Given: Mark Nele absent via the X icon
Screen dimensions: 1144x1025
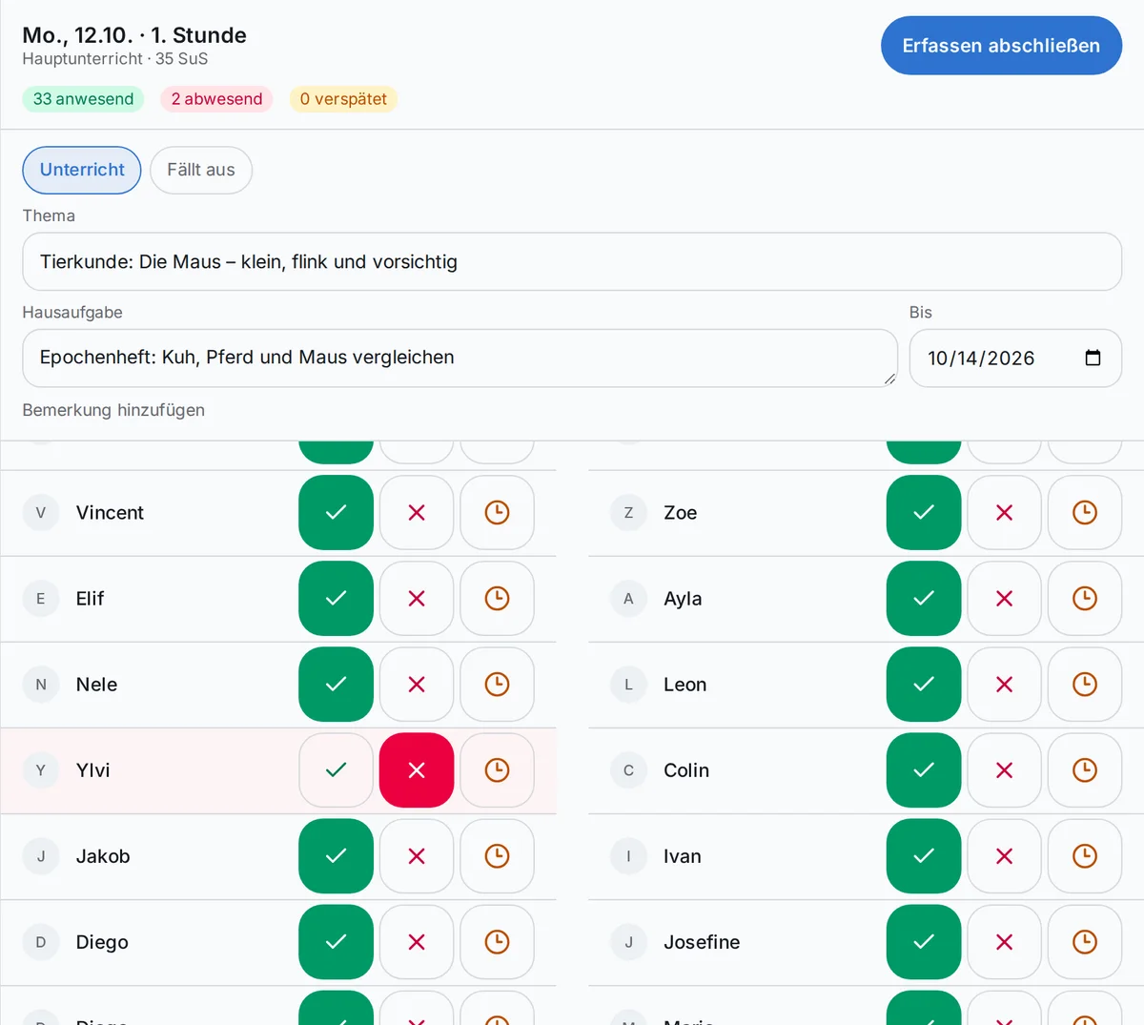Looking at the screenshot, I should [x=417, y=685].
